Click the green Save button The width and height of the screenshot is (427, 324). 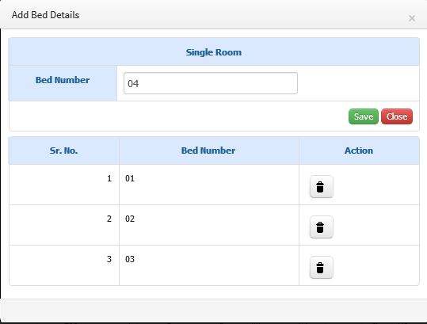point(364,116)
